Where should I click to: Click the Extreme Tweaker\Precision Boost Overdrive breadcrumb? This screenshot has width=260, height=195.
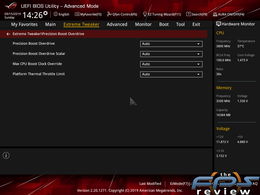(x=48, y=34)
